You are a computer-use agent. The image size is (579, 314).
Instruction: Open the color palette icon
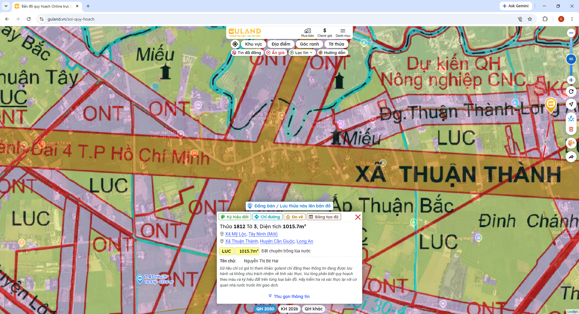(571, 143)
